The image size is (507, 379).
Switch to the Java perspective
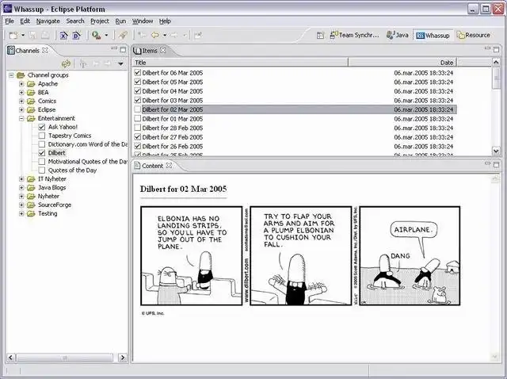point(398,35)
